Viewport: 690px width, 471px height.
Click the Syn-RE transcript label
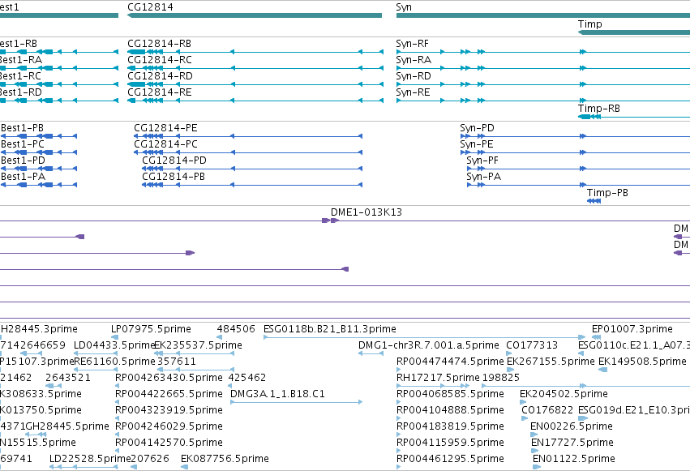(x=413, y=92)
